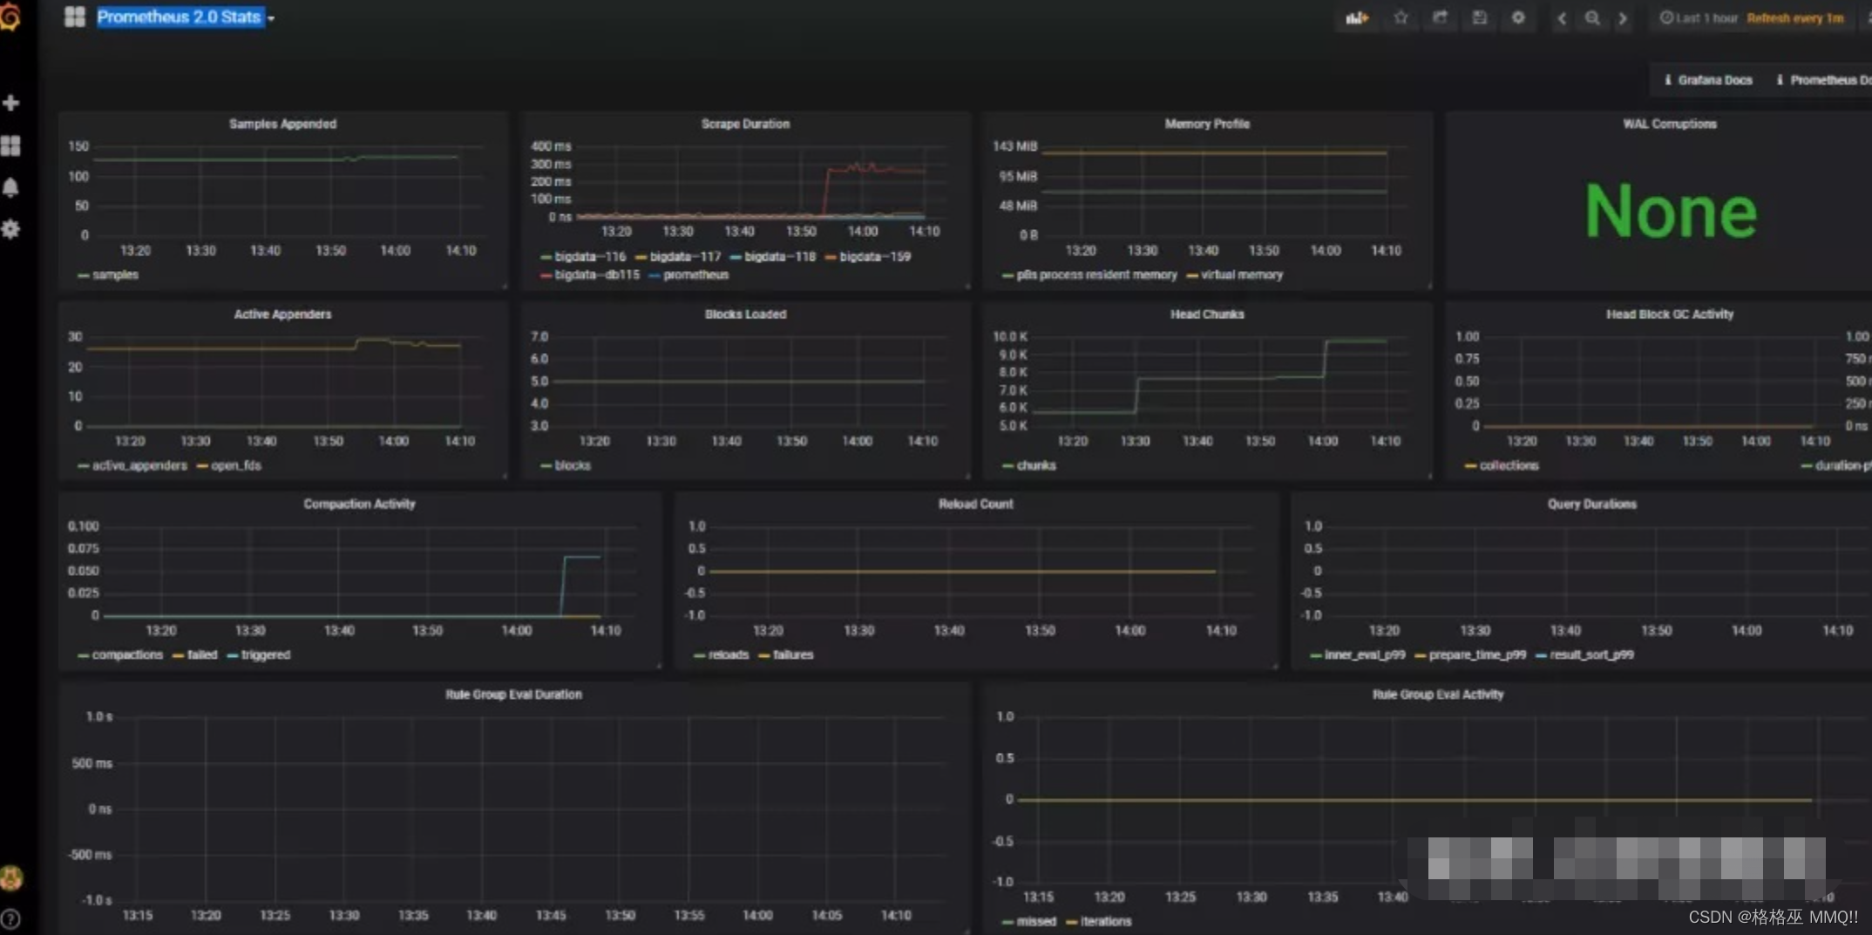Toggle the bigdata-116 series in the legend
1872x935 pixels.
pyautogui.click(x=589, y=257)
